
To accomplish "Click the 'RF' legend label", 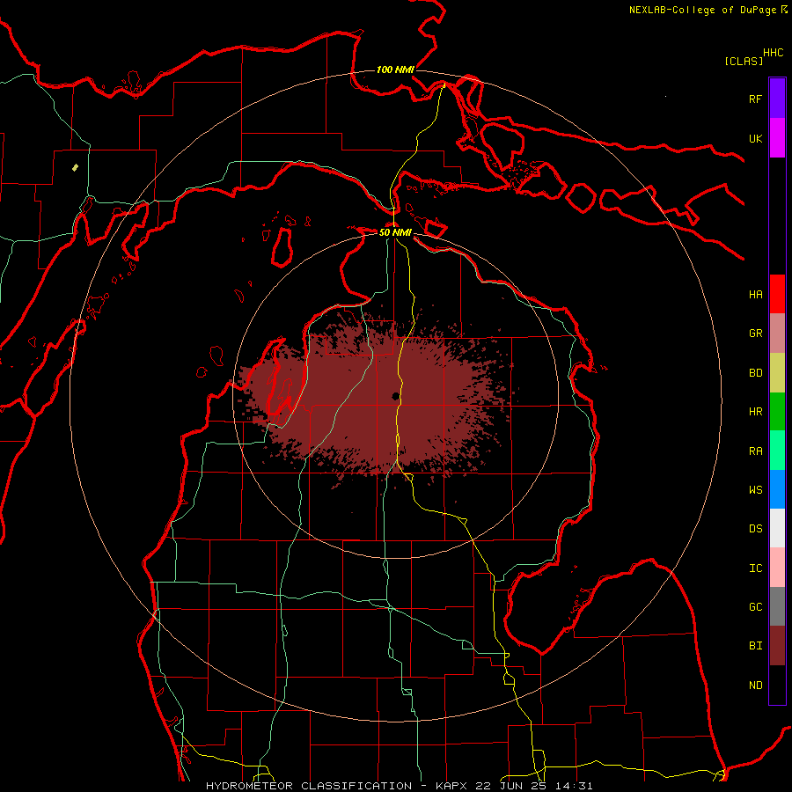I will [755, 99].
